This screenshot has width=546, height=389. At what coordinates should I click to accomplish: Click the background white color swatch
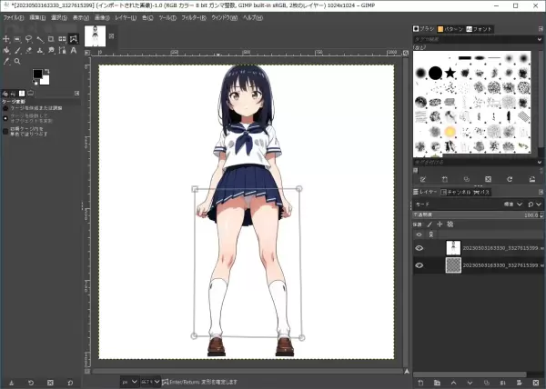pos(45,82)
